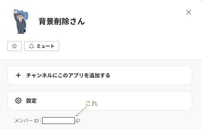Click the plus icon for adding to channel
The image size is (202, 129).
point(18,75)
